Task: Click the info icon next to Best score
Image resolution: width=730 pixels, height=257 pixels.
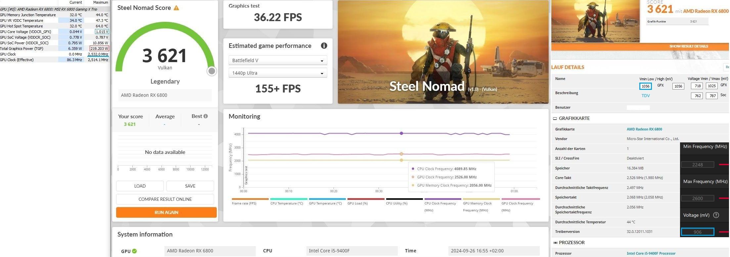Action: coord(205,116)
